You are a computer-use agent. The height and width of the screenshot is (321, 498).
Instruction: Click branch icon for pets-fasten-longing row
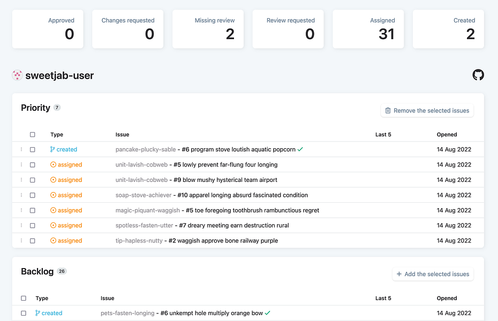37,313
